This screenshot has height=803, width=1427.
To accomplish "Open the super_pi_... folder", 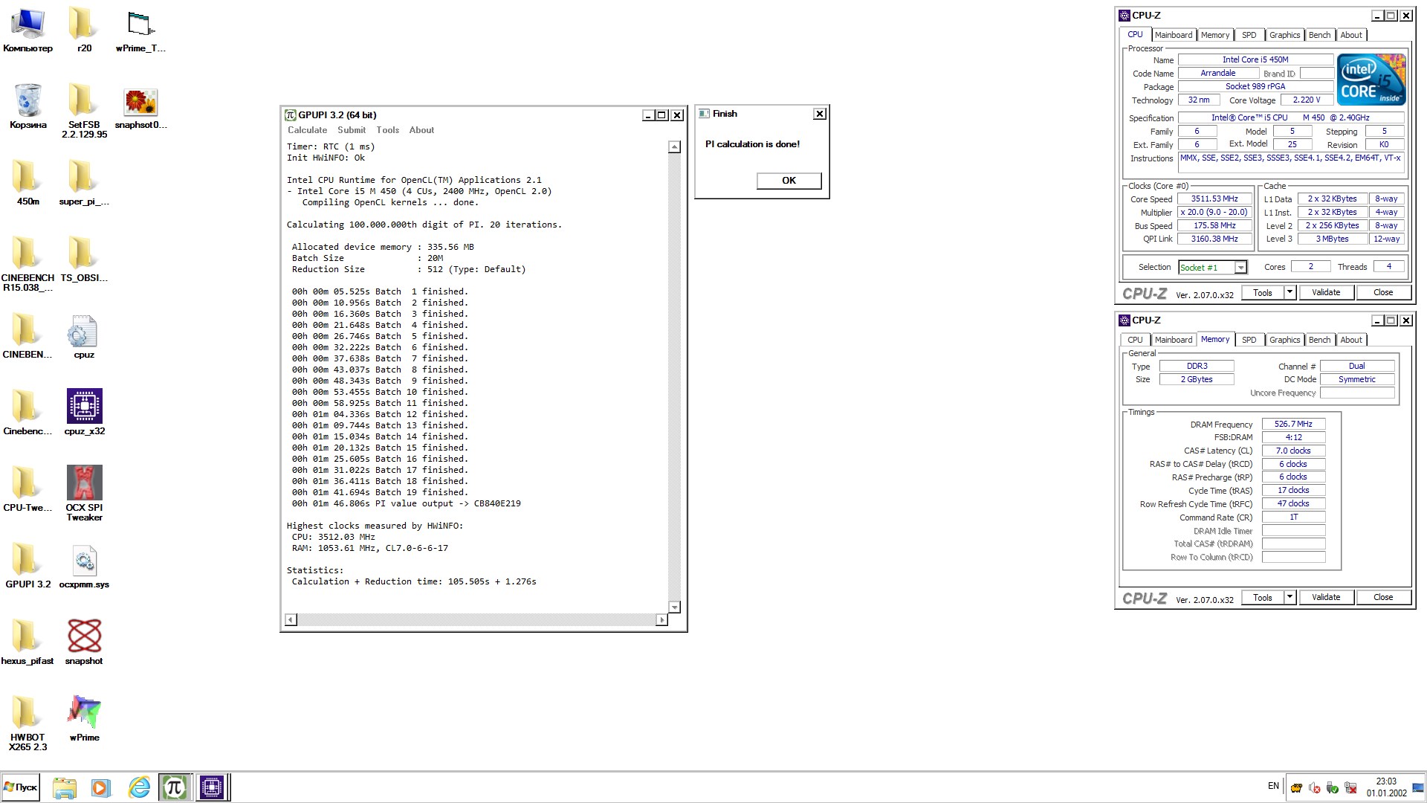I will click(84, 184).
